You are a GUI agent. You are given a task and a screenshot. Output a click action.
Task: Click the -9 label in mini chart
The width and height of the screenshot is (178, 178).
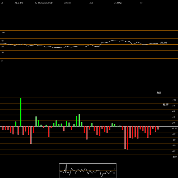[114, 169]
